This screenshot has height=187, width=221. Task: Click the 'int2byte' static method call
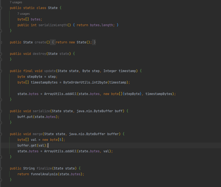point(100,82)
